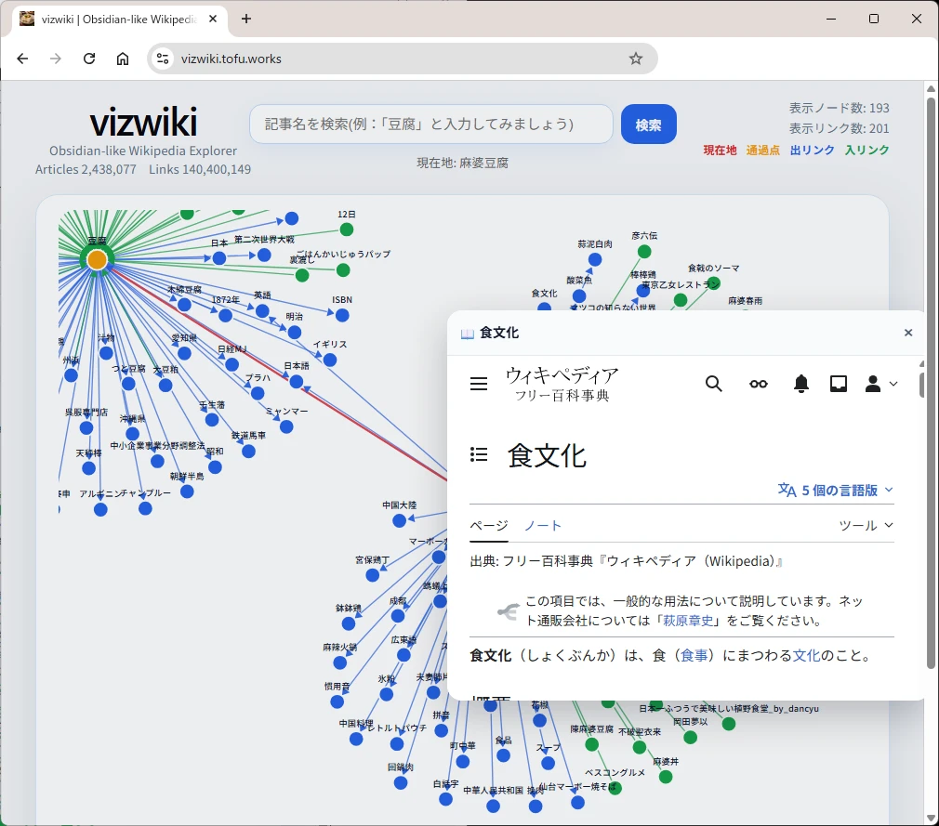Follow the 食事 link
Viewport: 939px width, 826px height.
click(694, 655)
